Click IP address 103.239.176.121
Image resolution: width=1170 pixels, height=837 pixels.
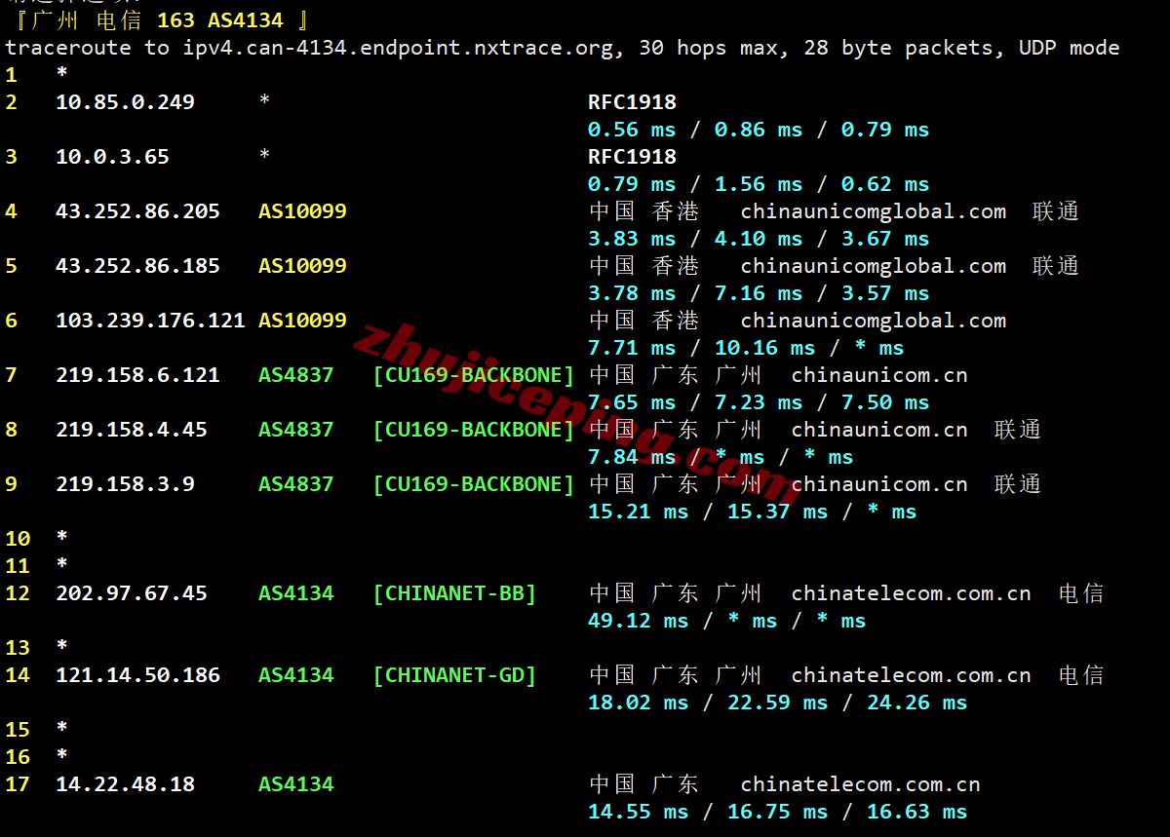pyautogui.click(x=150, y=321)
